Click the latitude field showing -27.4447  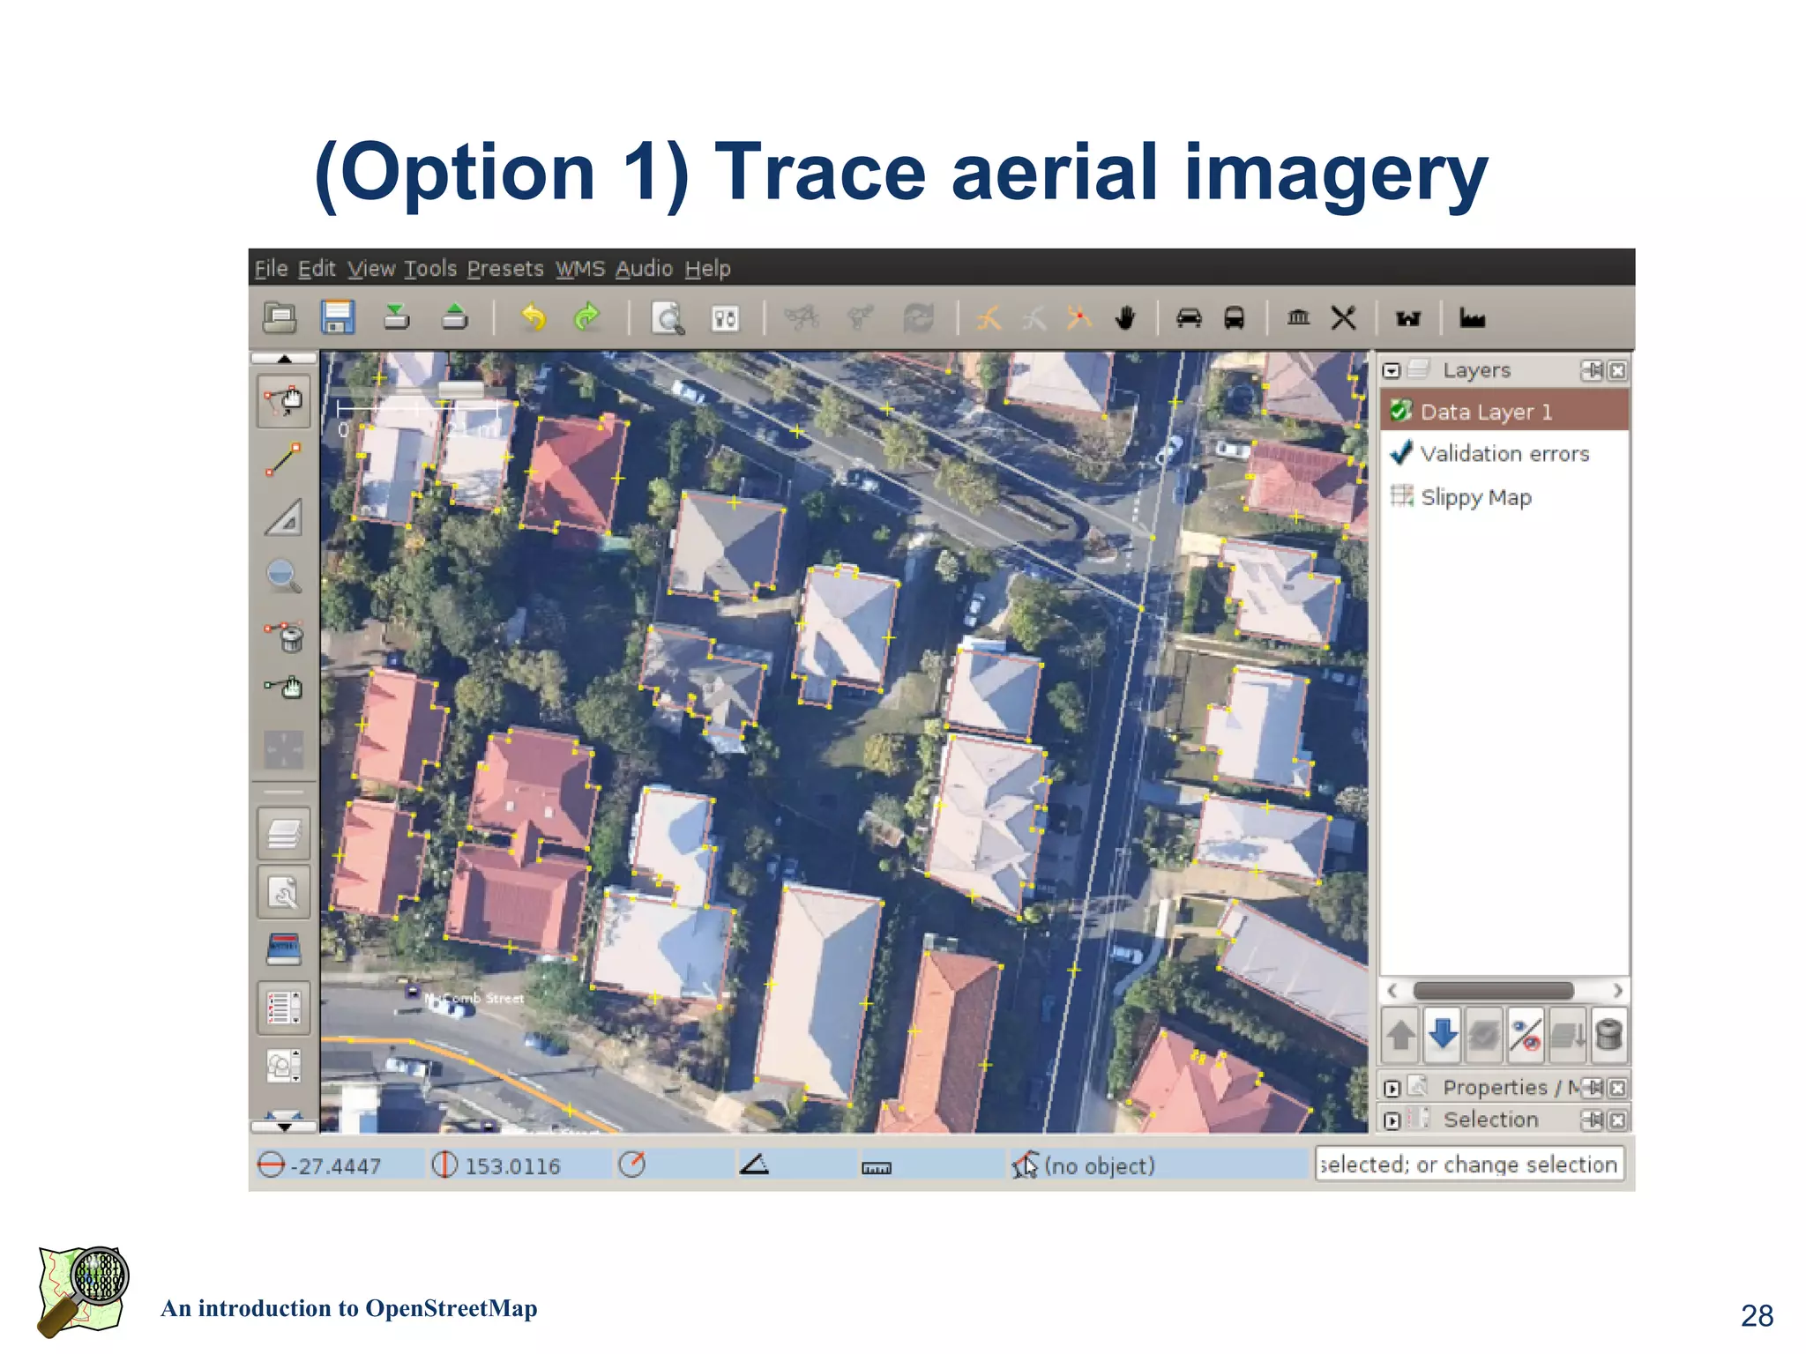[336, 1165]
